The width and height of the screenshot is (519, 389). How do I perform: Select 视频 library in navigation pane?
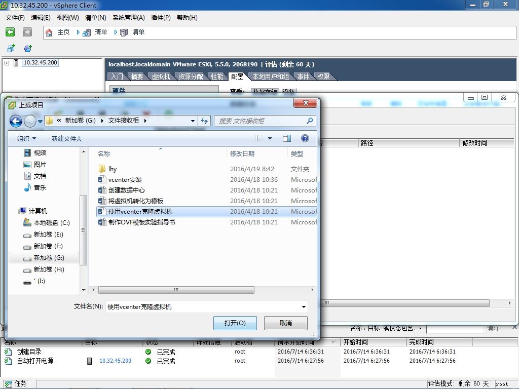tap(35, 152)
